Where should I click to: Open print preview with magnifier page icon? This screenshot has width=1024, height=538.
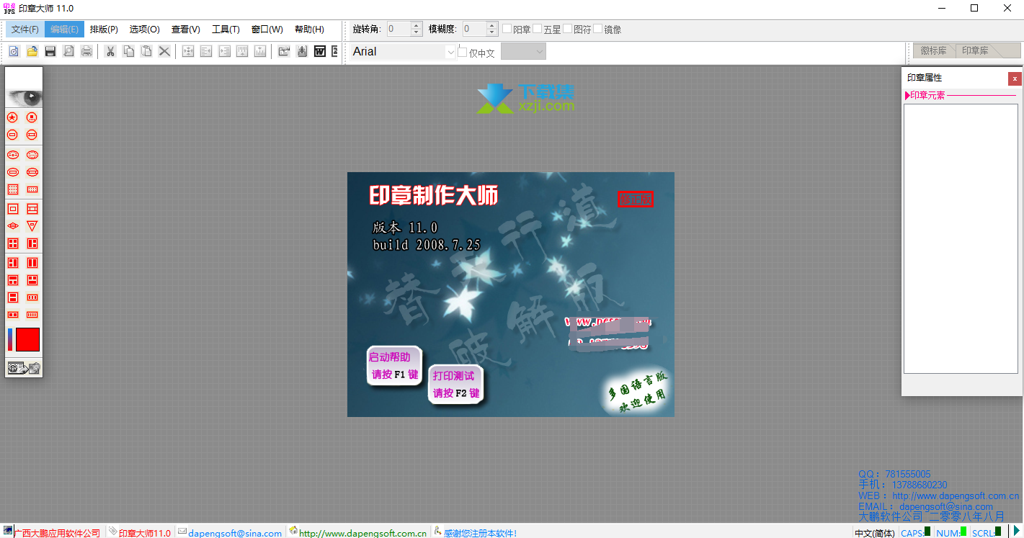pyautogui.click(x=68, y=51)
